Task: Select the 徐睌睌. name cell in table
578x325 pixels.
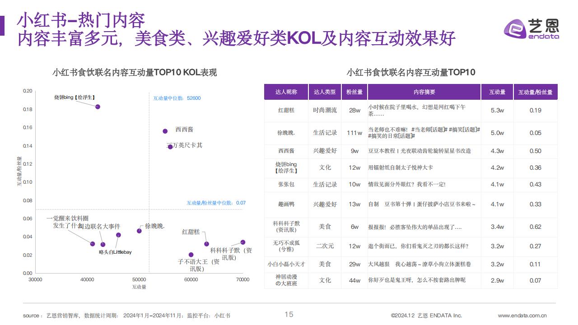Action: click(286, 133)
